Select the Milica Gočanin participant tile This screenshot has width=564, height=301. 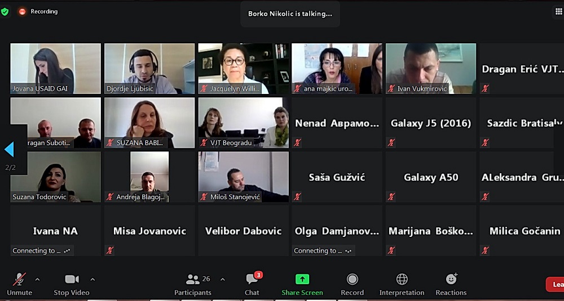pyautogui.click(x=522, y=231)
